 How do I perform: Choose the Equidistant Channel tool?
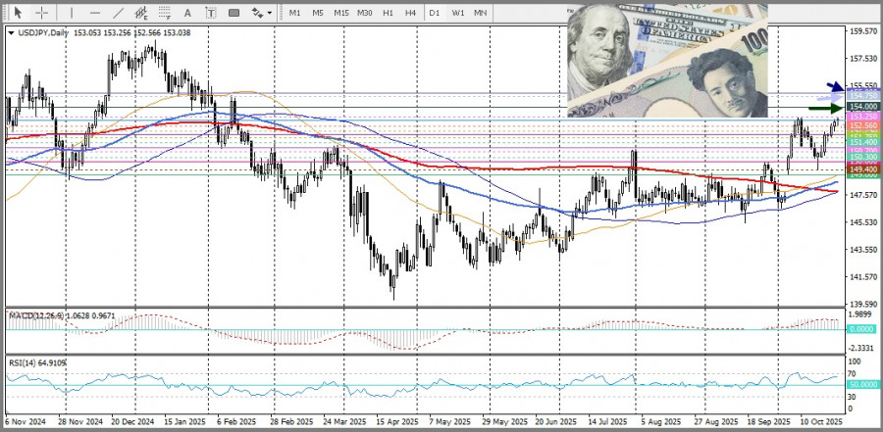pyautogui.click(x=141, y=13)
